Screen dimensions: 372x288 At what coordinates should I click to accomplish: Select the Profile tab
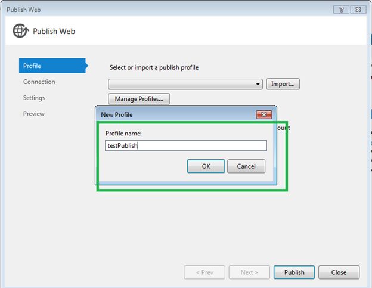click(52, 66)
